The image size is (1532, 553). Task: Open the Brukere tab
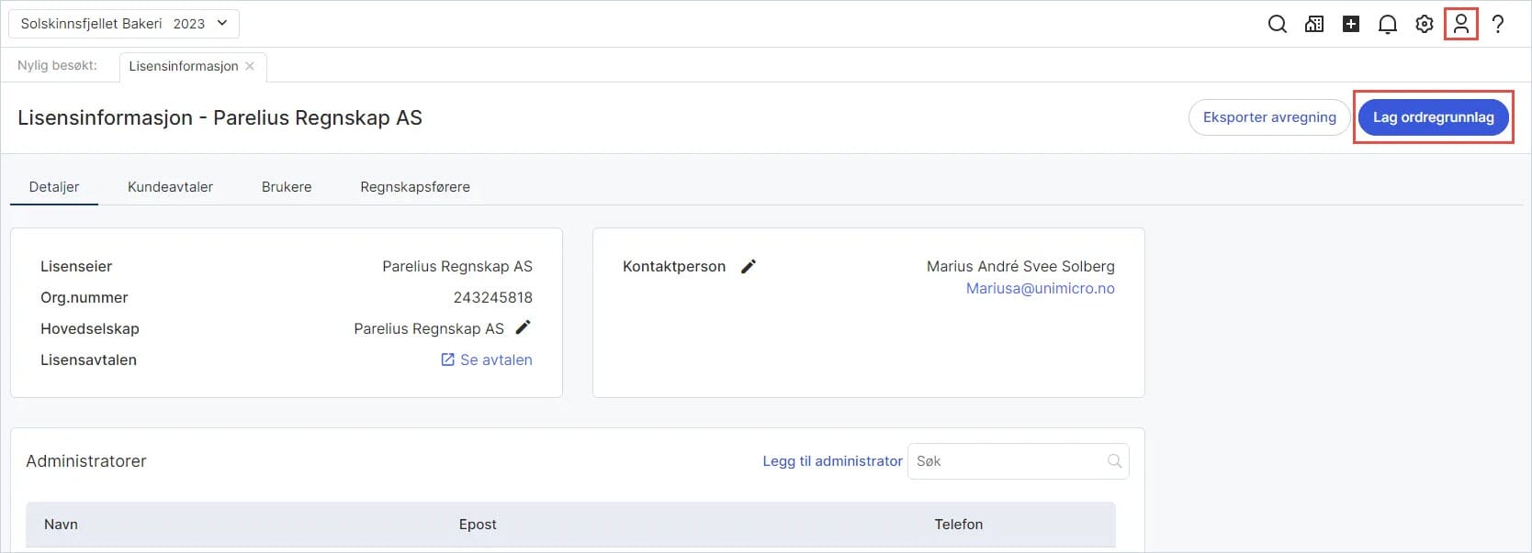[x=287, y=187]
